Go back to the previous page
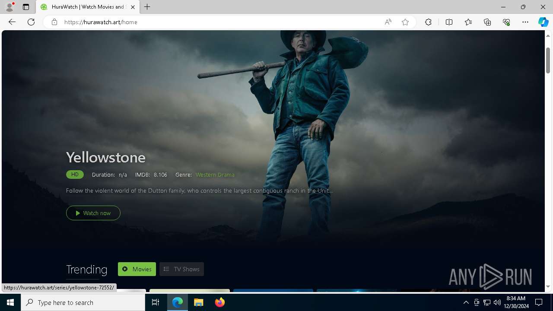The height and width of the screenshot is (311, 553). 12,22
